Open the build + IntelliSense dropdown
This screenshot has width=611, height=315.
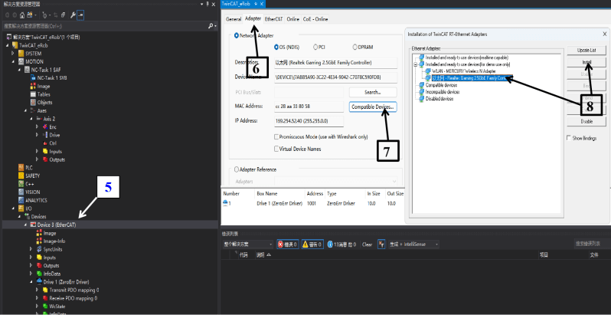point(413,244)
